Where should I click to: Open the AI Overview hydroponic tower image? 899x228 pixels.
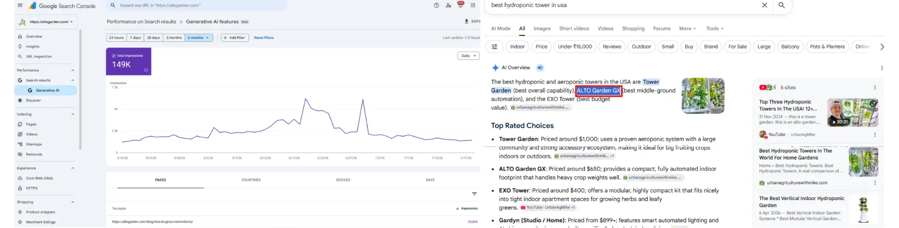pos(703,96)
